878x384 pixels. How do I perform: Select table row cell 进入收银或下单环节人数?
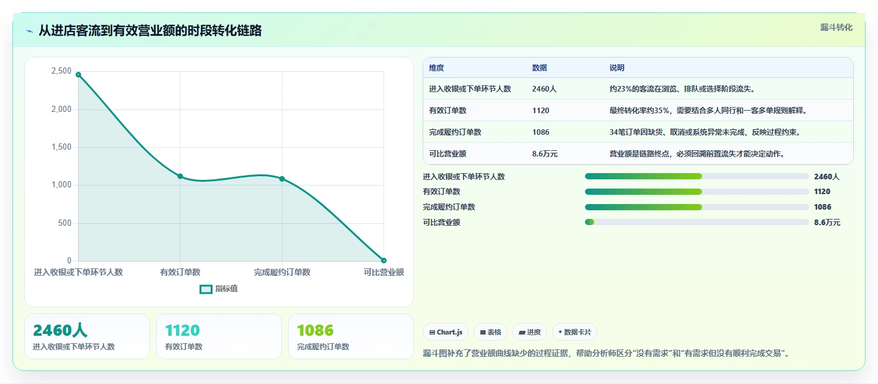tap(470, 89)
